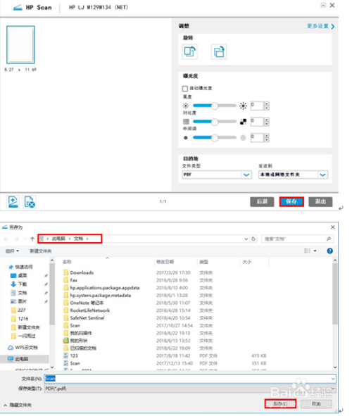Select the 1216 folder in sidebar
352x416 pixels.
(20, 319)
